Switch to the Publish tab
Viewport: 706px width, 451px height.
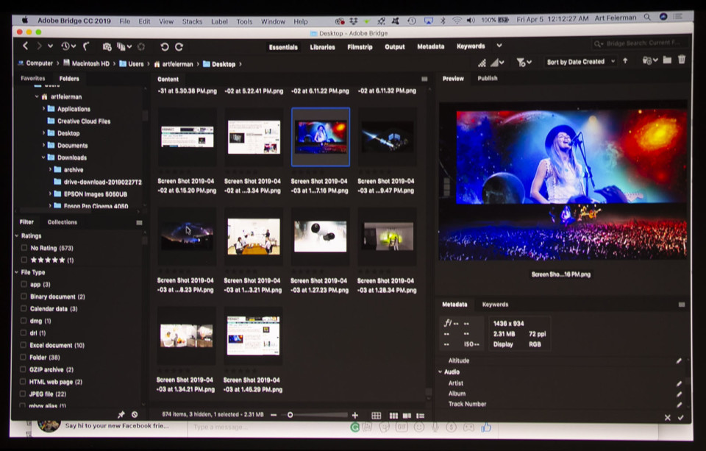point(488,78)
